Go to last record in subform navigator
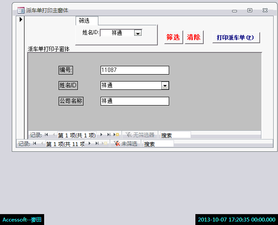The width and height of the screenshot is (278, 225). click(109, 135)
